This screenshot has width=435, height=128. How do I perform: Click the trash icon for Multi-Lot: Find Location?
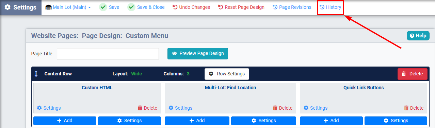coord(275,108)
